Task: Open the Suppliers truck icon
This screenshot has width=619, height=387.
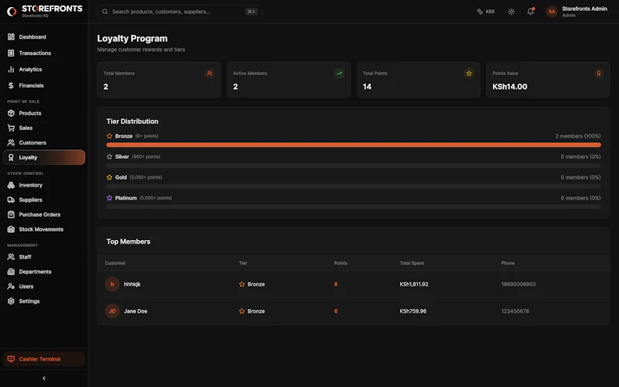Action: (x=11, y=200)
